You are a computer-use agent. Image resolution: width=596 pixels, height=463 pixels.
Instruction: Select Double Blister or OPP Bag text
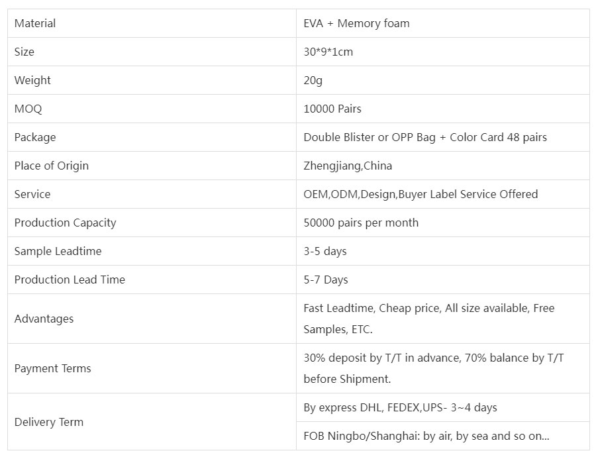(370, 137)
